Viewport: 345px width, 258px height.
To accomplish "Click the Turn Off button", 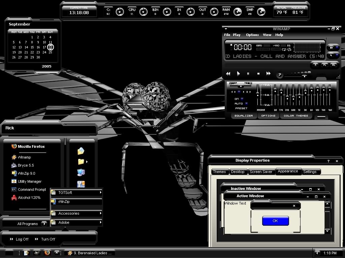I will [x=45, y=239].
